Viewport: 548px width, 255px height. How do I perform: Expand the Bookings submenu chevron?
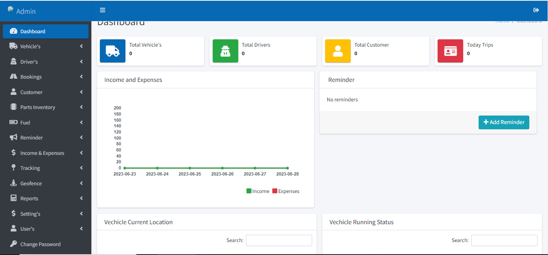click(81, 77)
